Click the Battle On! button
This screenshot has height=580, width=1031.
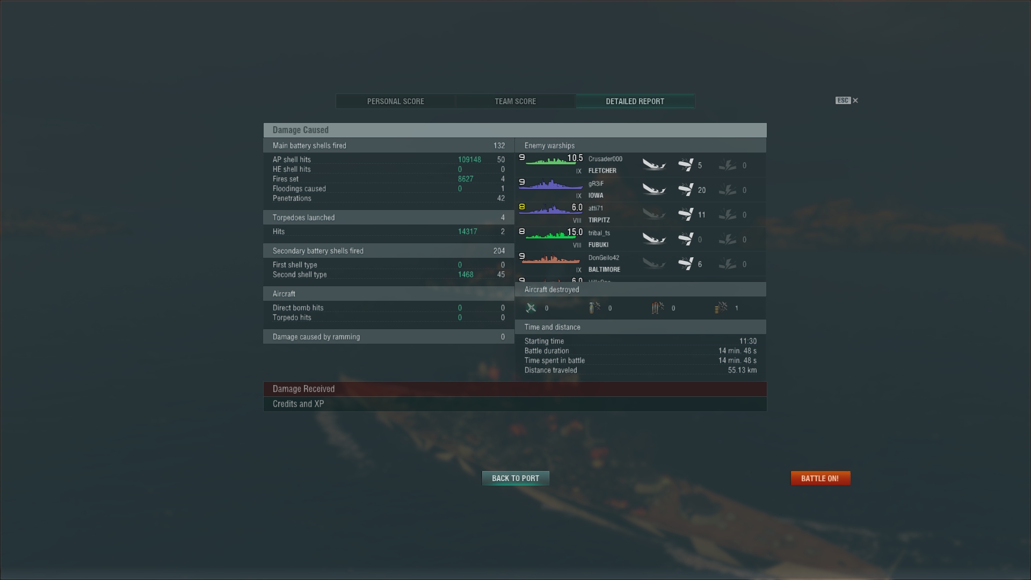point(820,478)
